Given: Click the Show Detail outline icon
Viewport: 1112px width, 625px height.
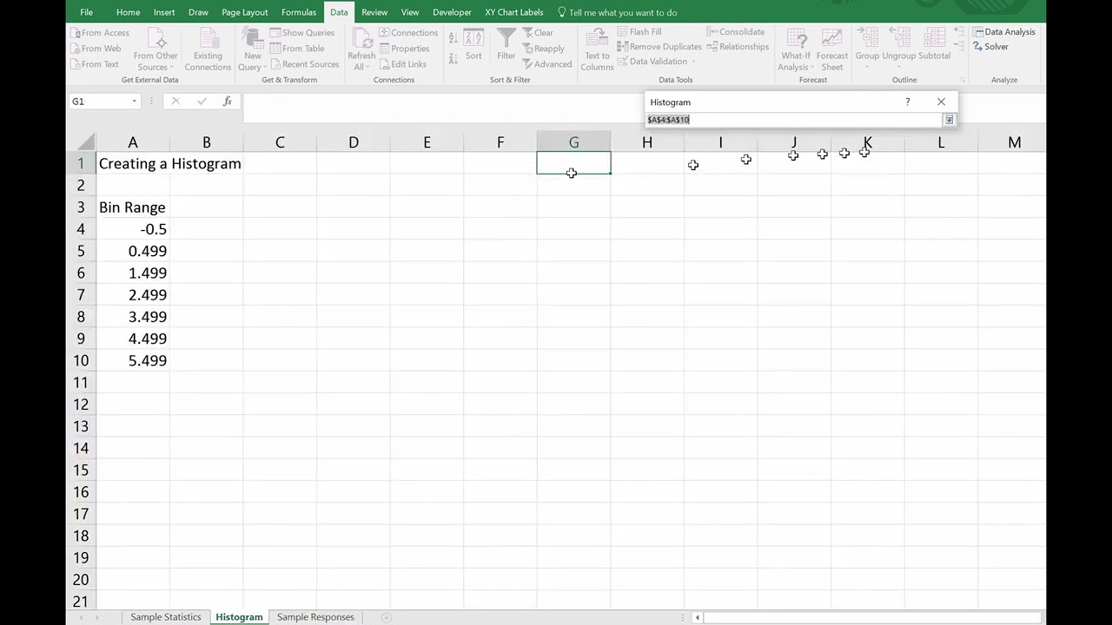Looking at the screenshot, I should (x=957, y=31).
